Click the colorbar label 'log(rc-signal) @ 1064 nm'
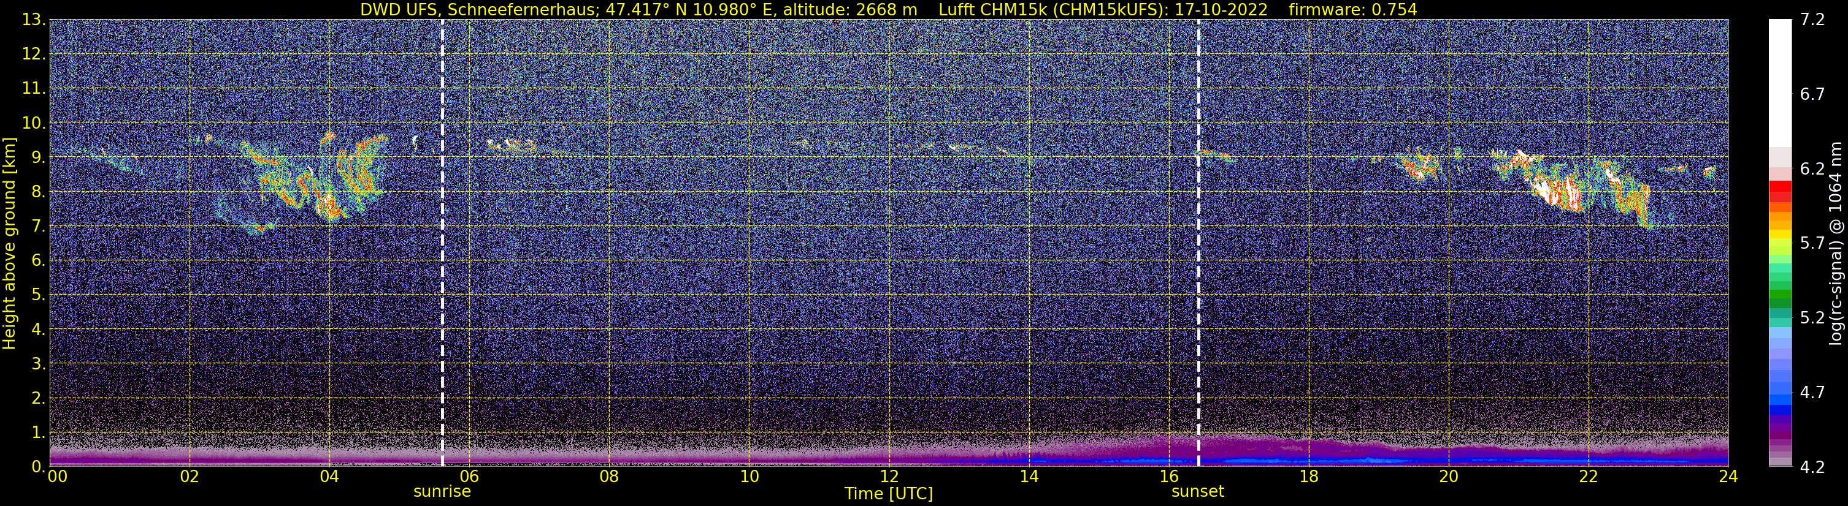Screen dimensions: 1848x506 pos(1836,244)
